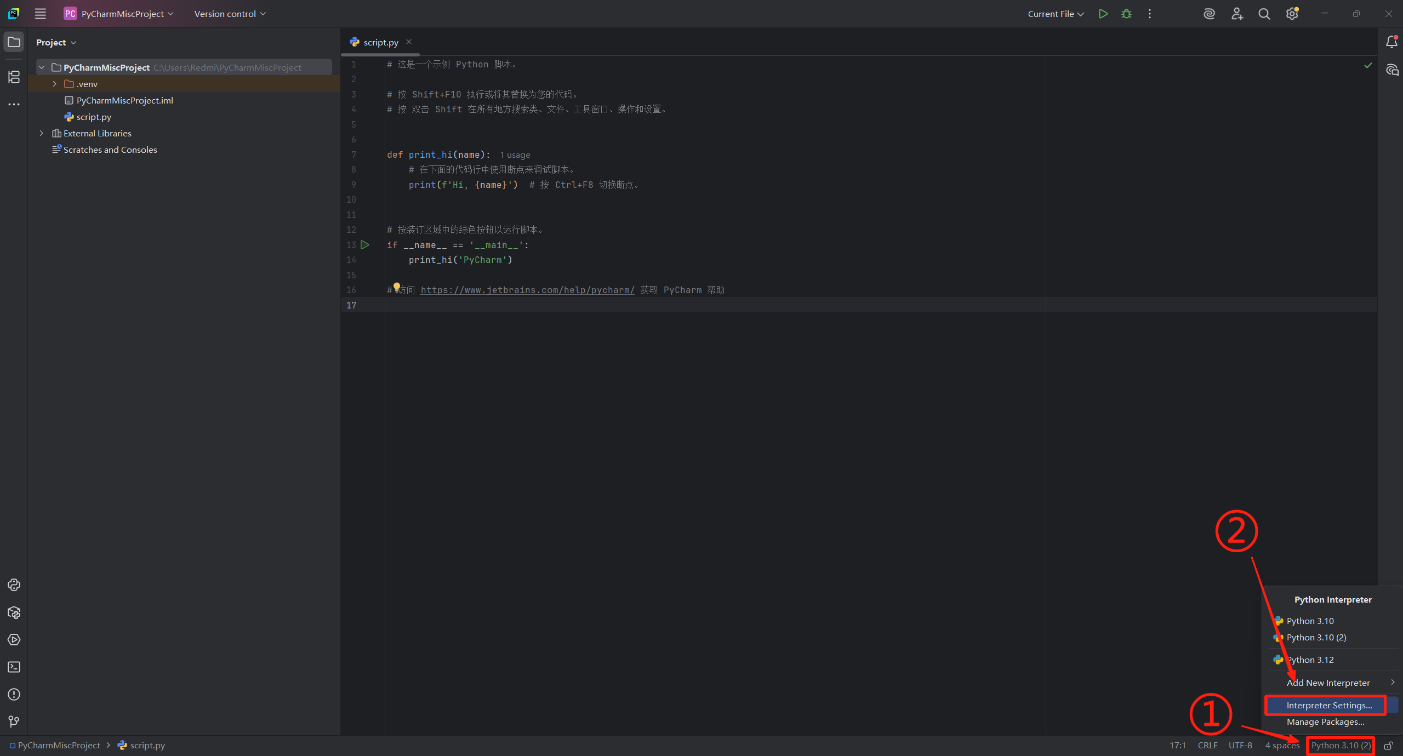Image resolution: width=1403 pixels, height=756 pixels.
Task: Open IDE settings gear icon
Action: coord(1292,14)
